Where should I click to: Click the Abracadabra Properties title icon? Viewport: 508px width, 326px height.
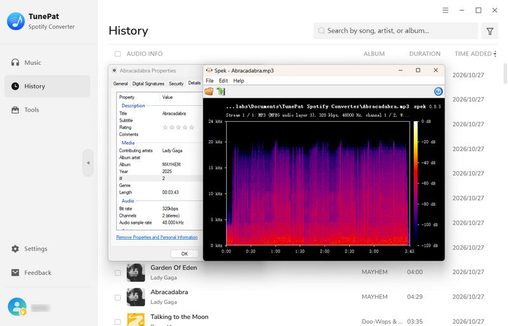(114, 70)
